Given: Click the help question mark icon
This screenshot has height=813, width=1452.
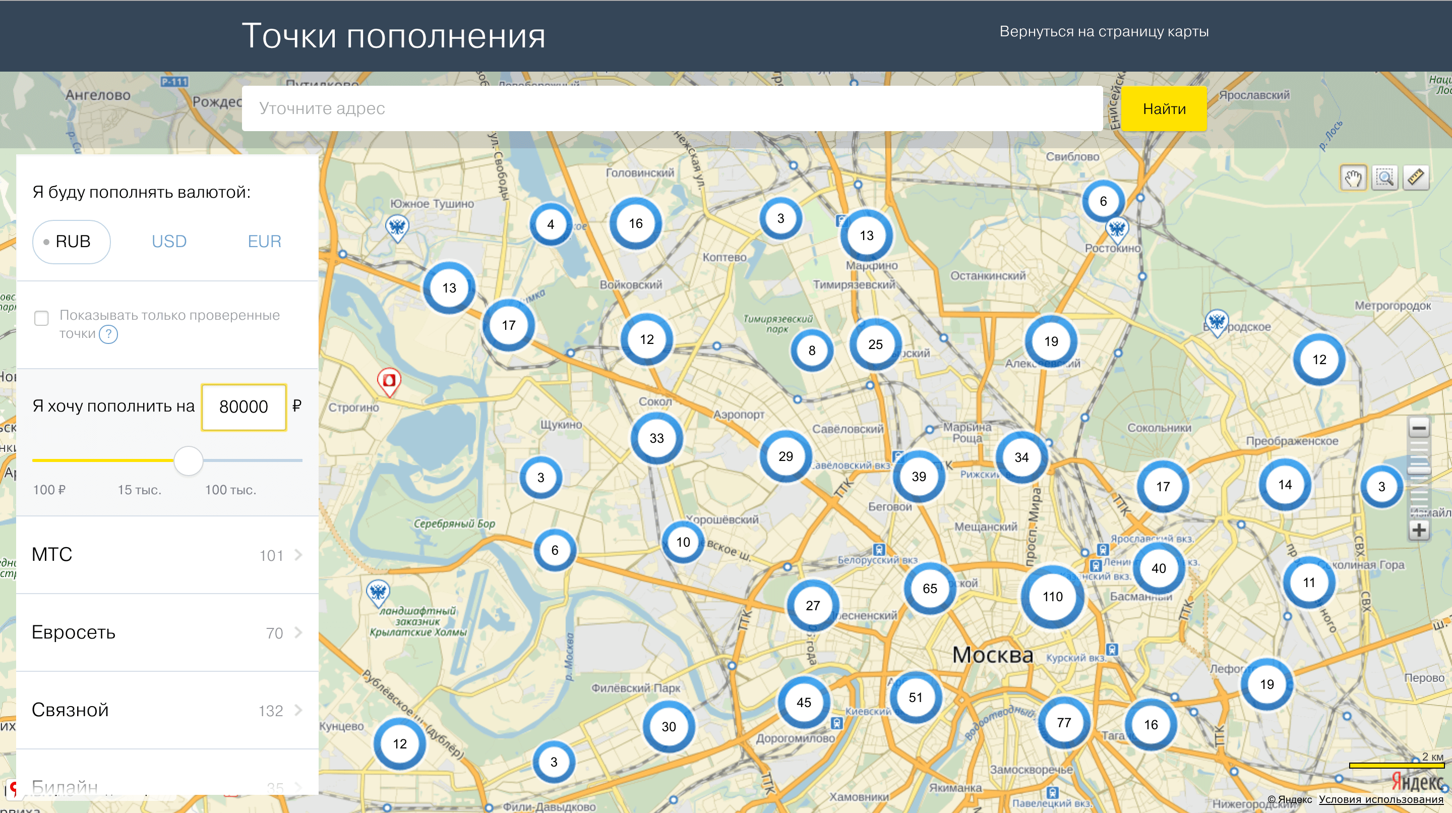Looking at the screenshot, I should coord(108,334).
